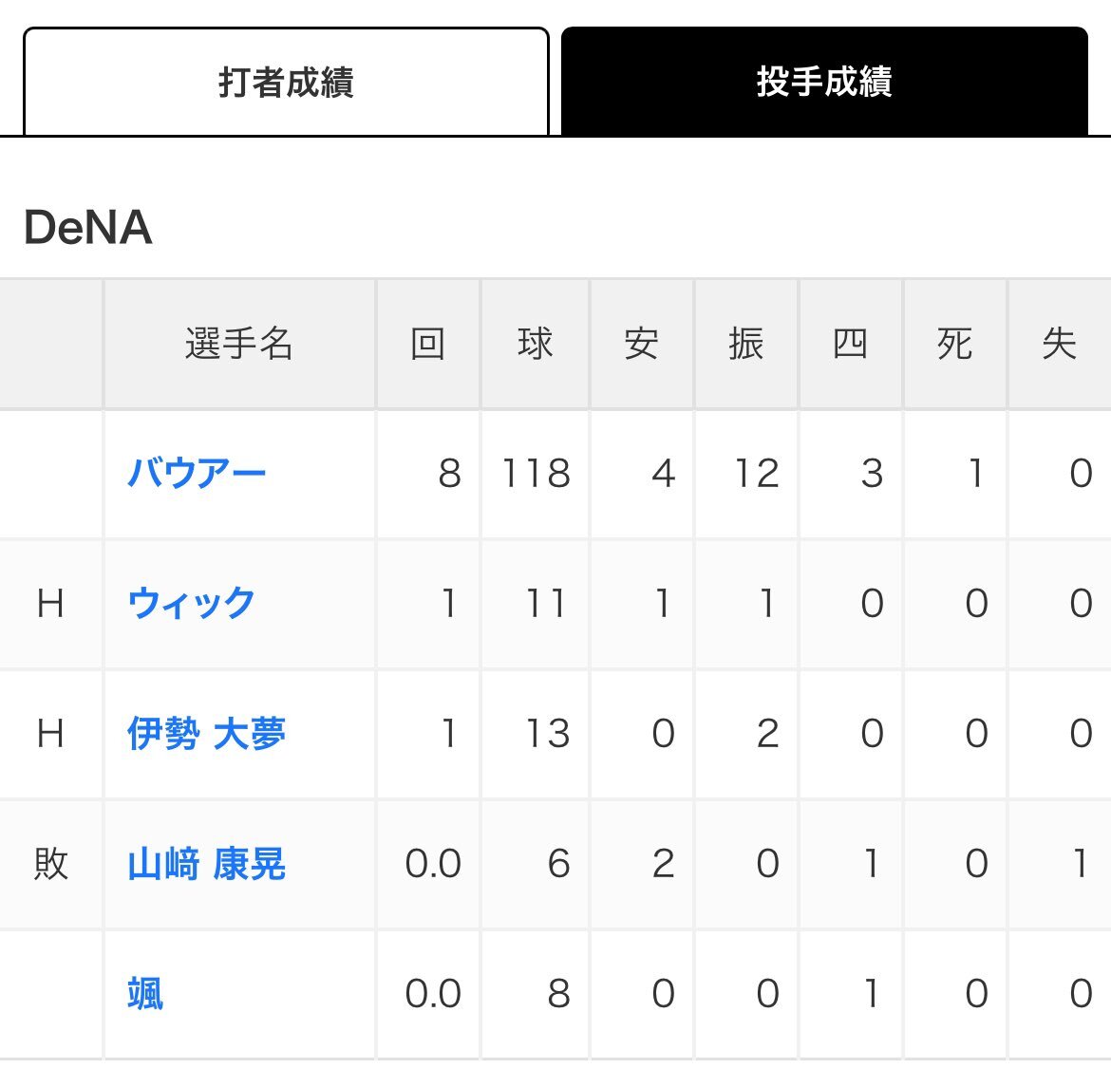The image size is (1111, 1087).
Task: Click バウアー's pitch count 118
Action: coord(536,474)
